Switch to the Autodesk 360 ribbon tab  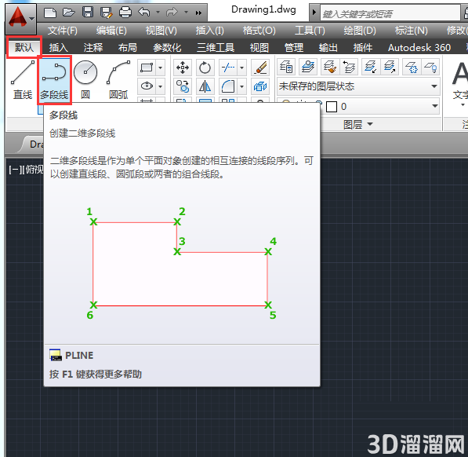[x=419, y=48]
